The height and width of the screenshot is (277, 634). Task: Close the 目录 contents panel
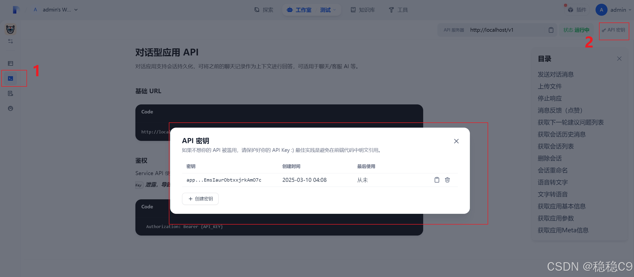tap(619, 59)
